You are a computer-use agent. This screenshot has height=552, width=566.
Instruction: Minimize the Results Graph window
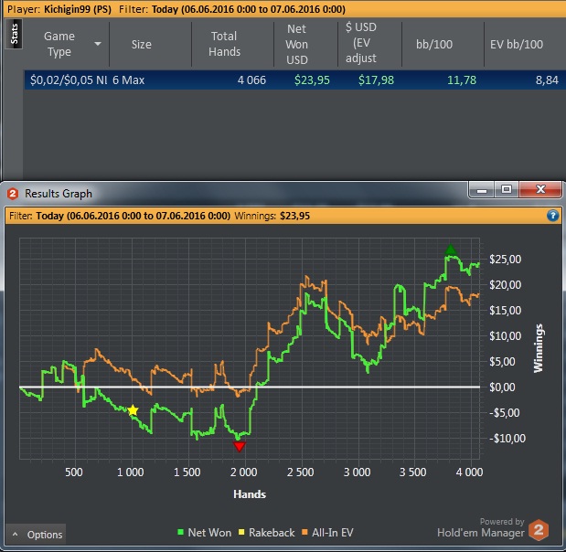click(x=482, y=190)
